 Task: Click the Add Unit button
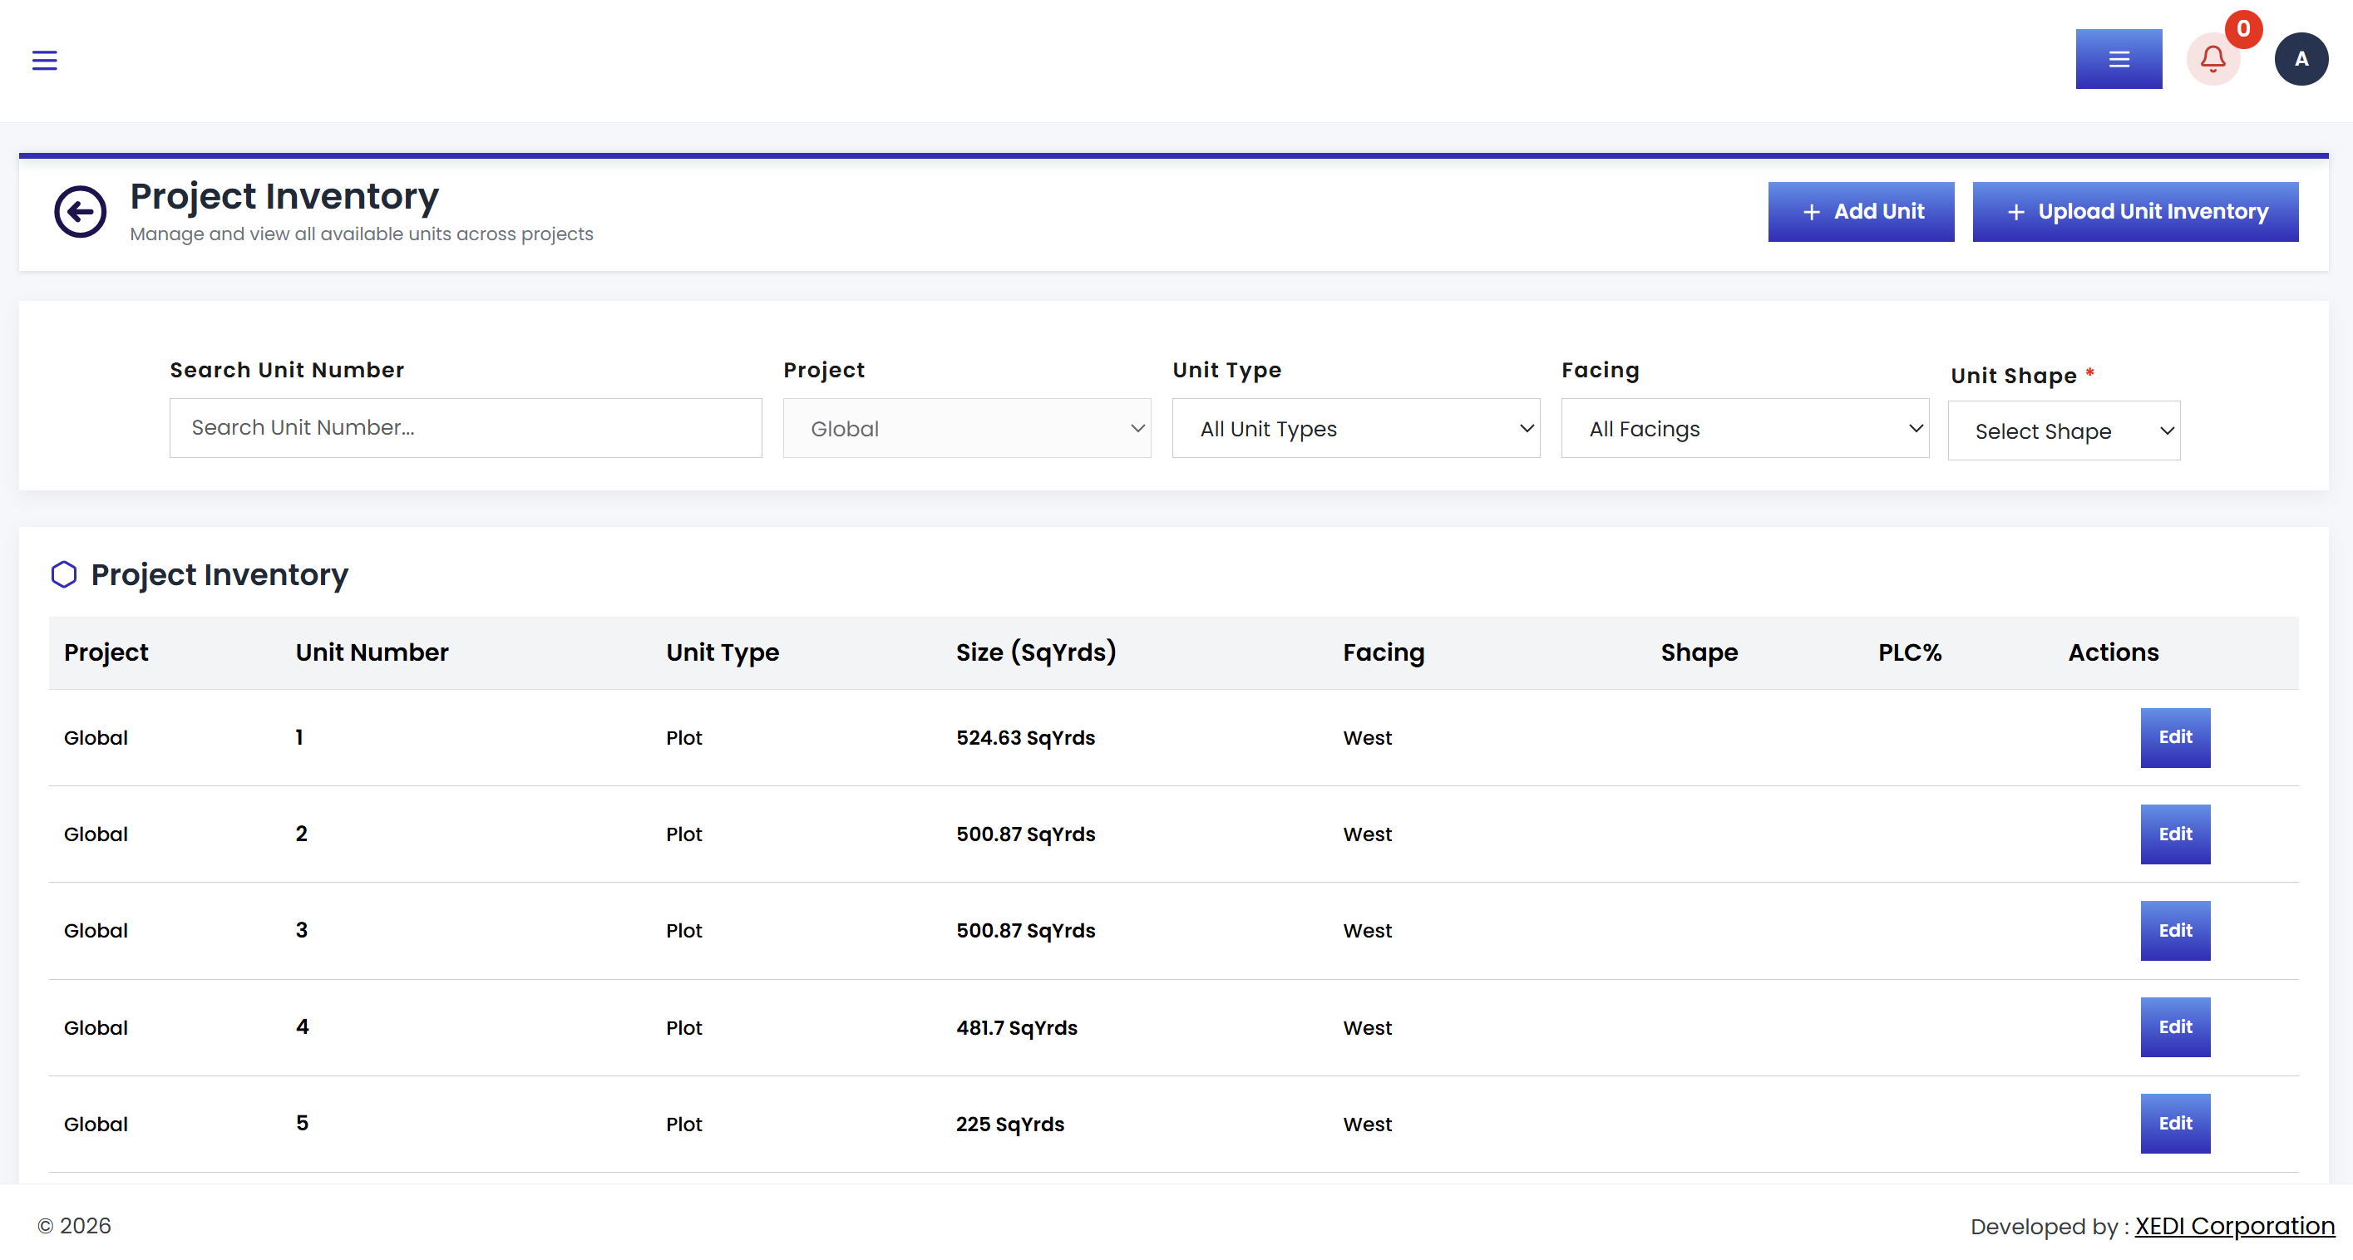(1861, 212)
